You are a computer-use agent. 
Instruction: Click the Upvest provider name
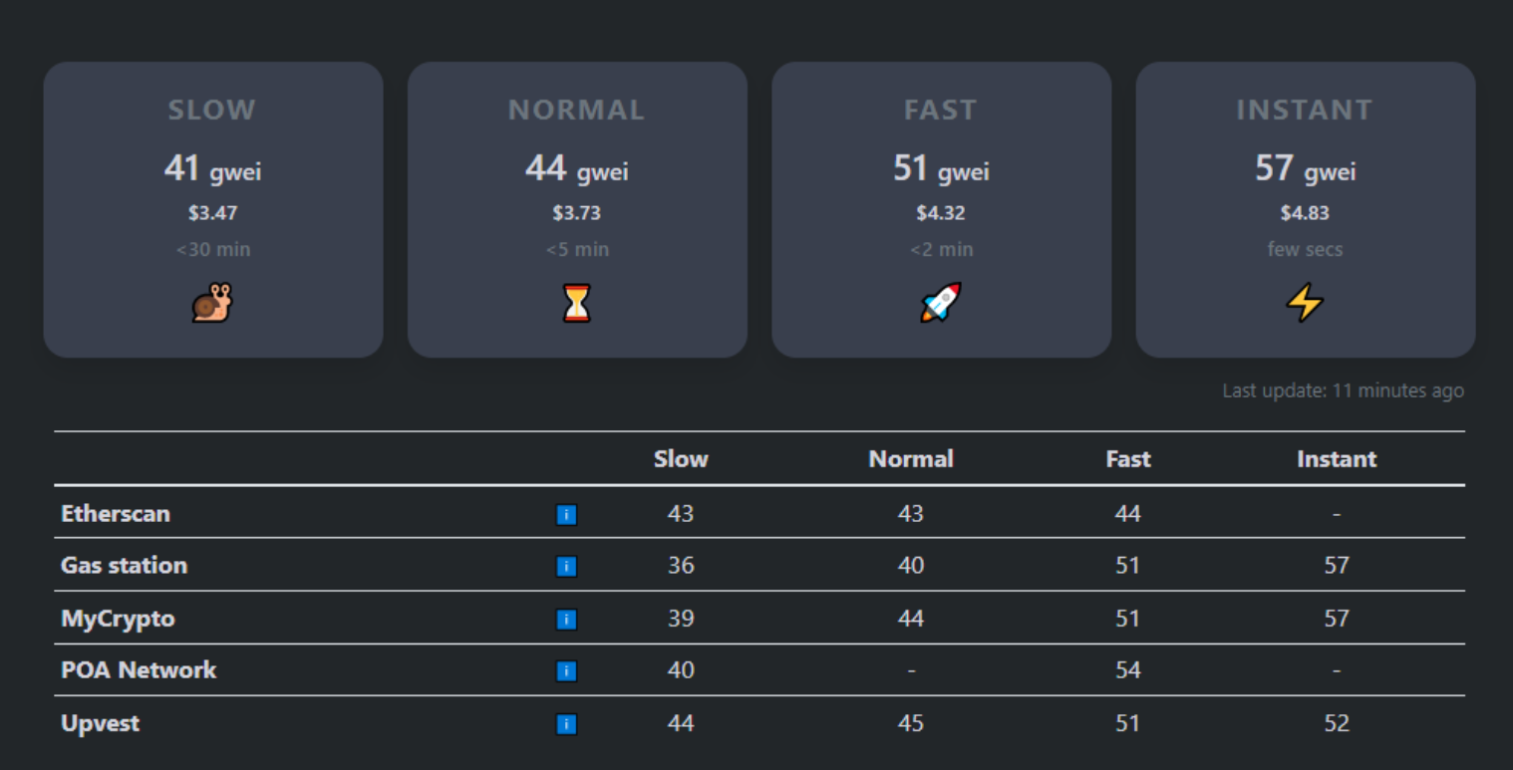click(x=101, y=723)
